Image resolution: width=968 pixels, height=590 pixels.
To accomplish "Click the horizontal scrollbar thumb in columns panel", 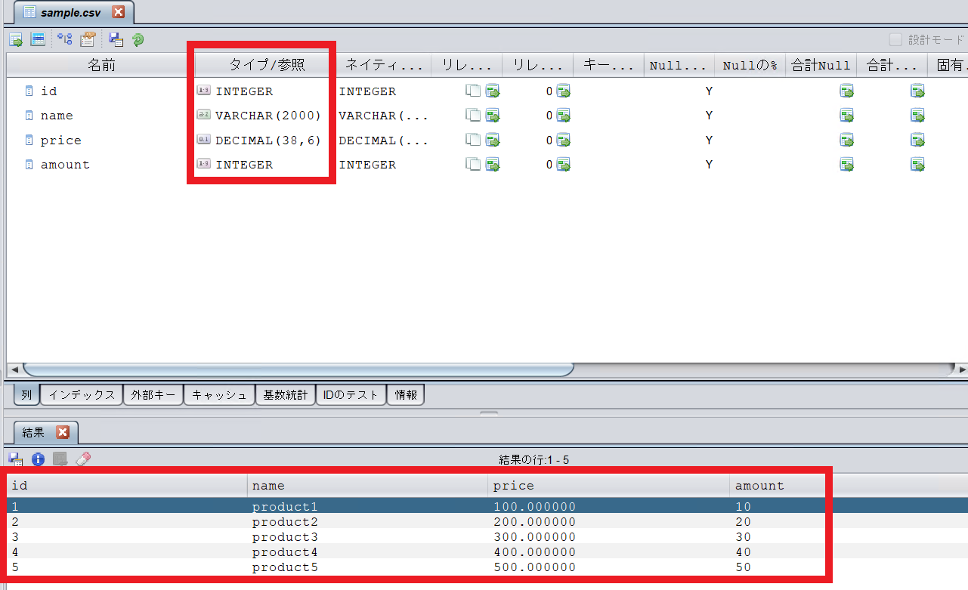I will click(x=298, y=370).
